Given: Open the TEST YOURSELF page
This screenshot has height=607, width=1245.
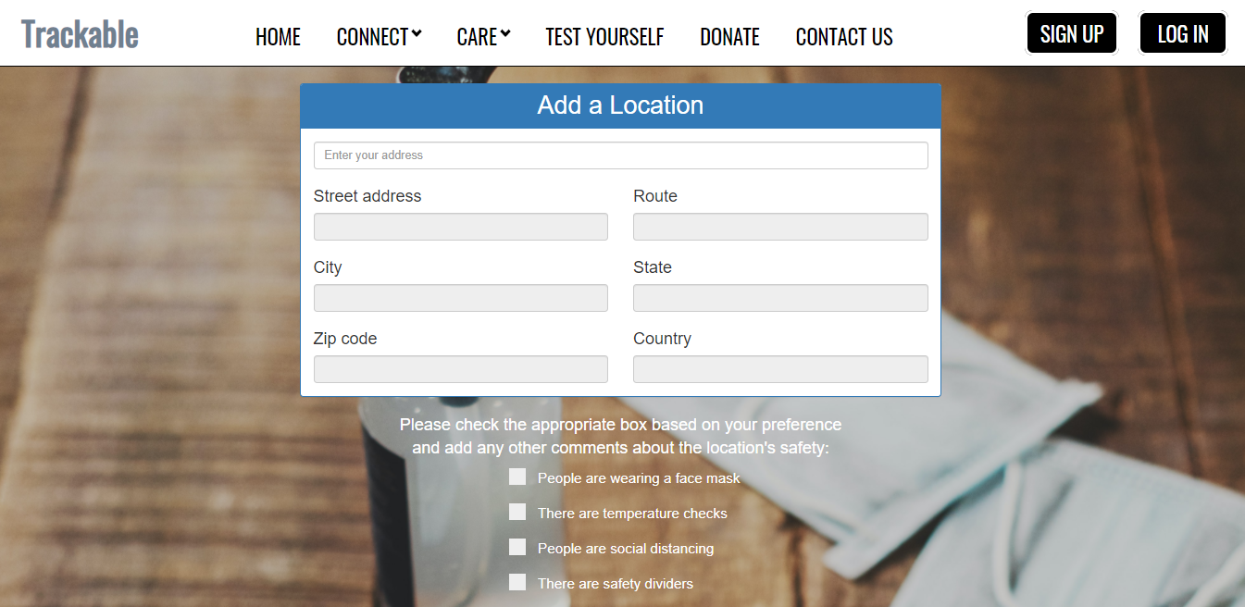Looking at the screenshot, I should [604, 37].
